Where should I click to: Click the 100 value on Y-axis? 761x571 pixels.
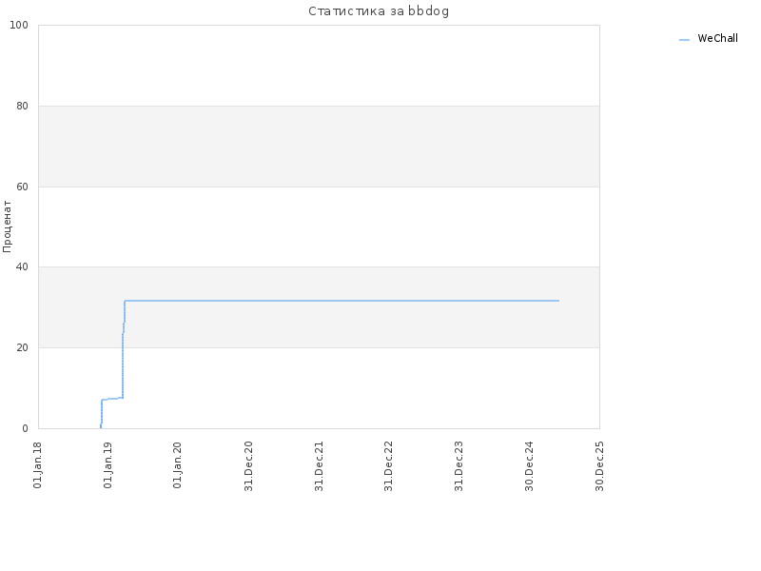coord(19,26)
